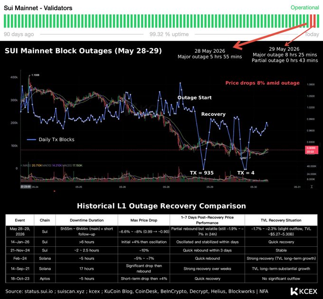Click the 'Aptos' chain cell
This screenshot has width=323, height=299.
45,279
